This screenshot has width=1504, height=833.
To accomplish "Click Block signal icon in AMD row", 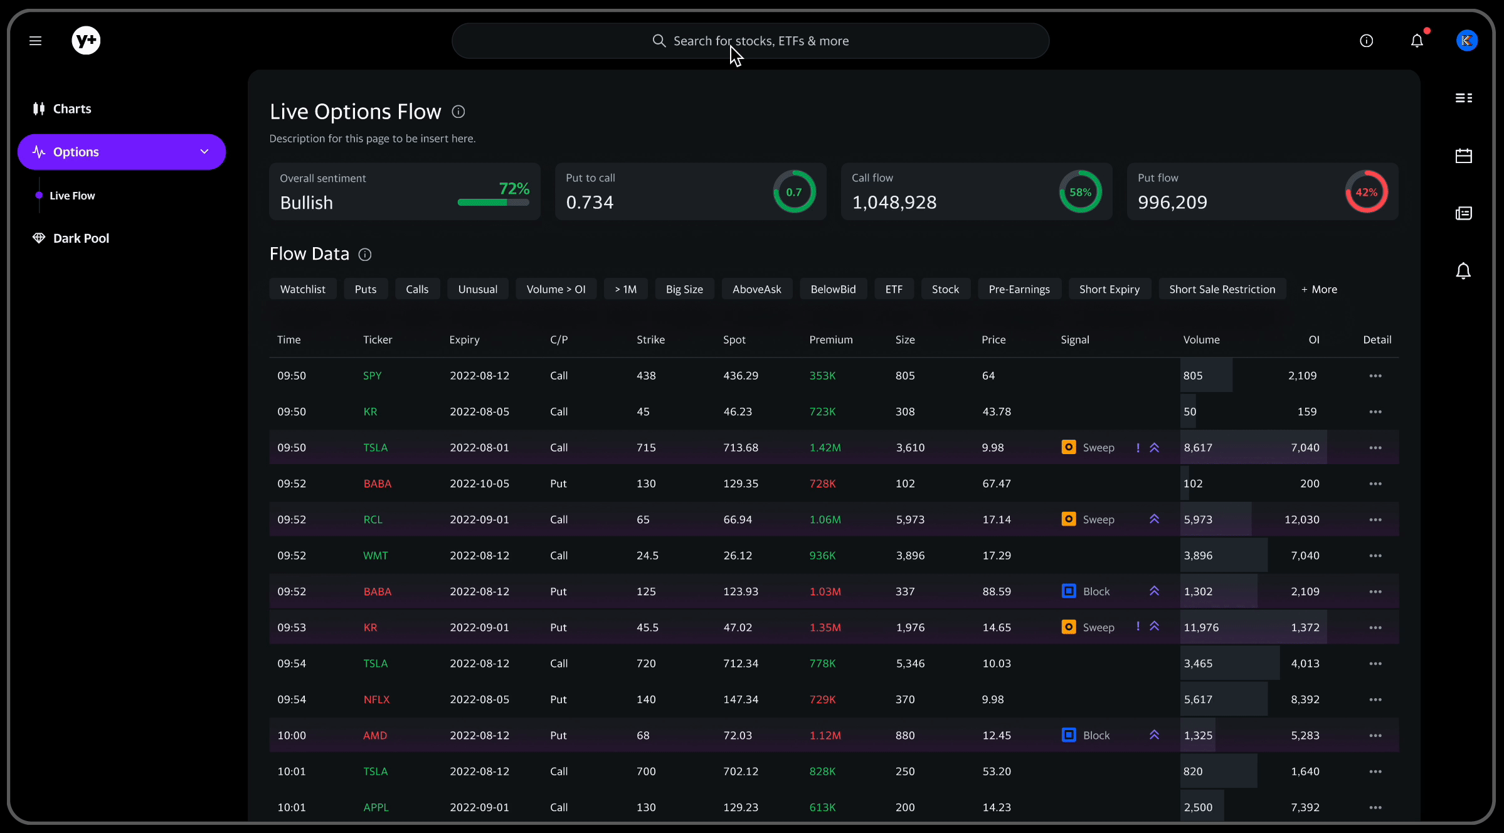I will (1069, 735).
